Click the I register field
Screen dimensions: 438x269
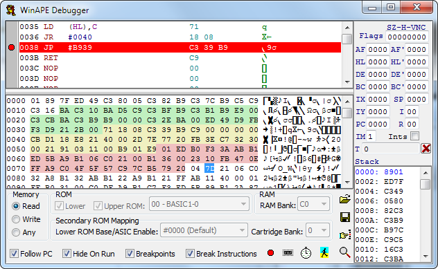click(412, 112)
